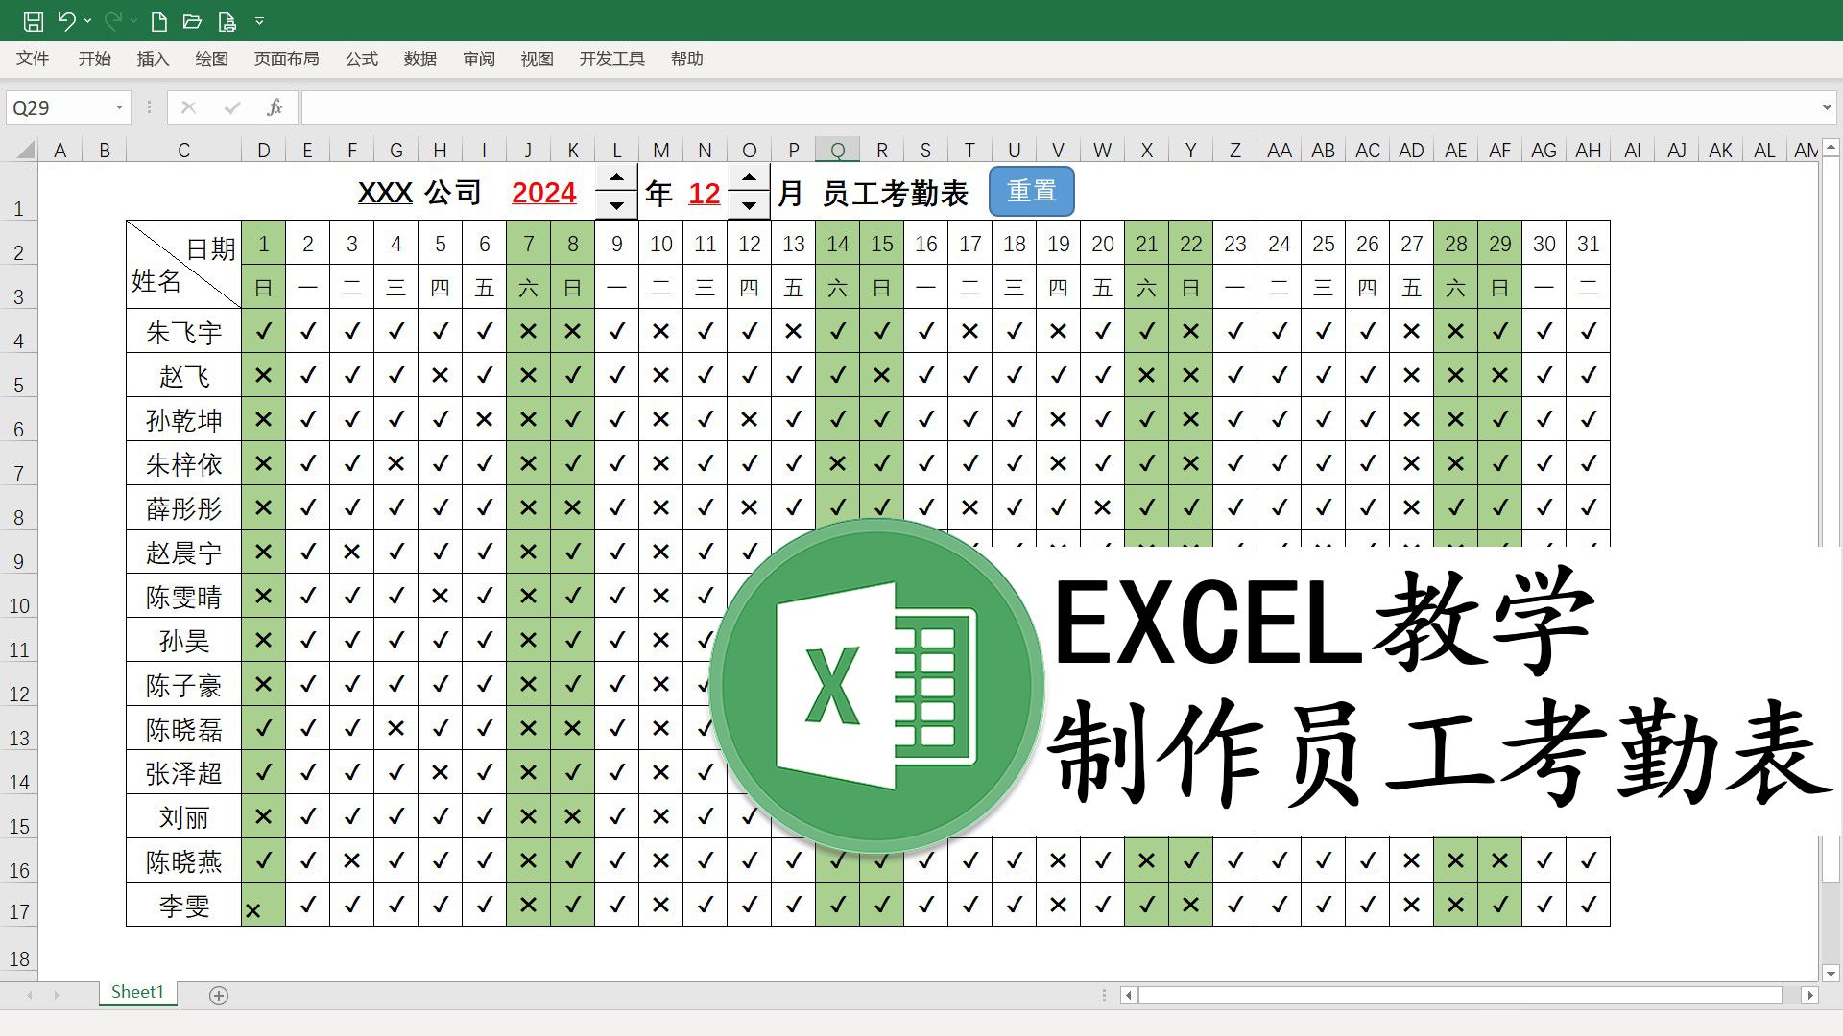
Task: Open the 数据 ribbon tab
Action: coord(420,59)
